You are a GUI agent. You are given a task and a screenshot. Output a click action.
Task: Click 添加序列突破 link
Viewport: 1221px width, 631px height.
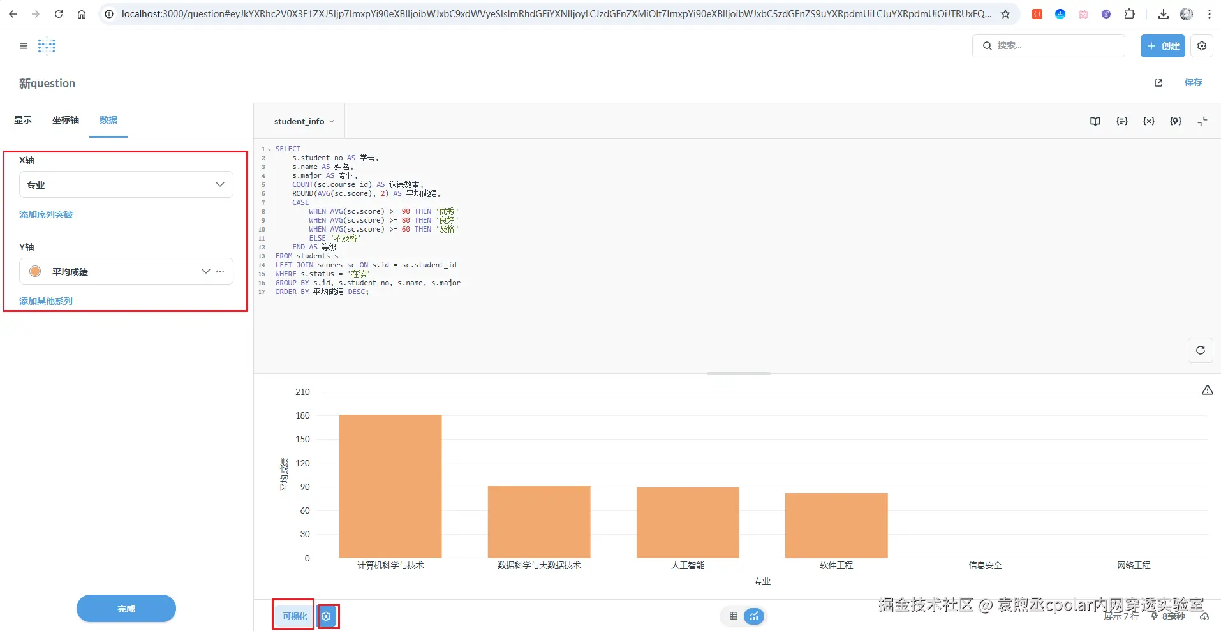tap(46, 214)
